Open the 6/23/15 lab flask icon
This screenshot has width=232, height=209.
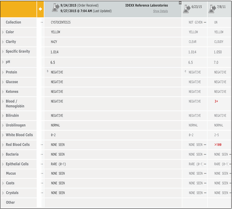(x=187, y=9)
